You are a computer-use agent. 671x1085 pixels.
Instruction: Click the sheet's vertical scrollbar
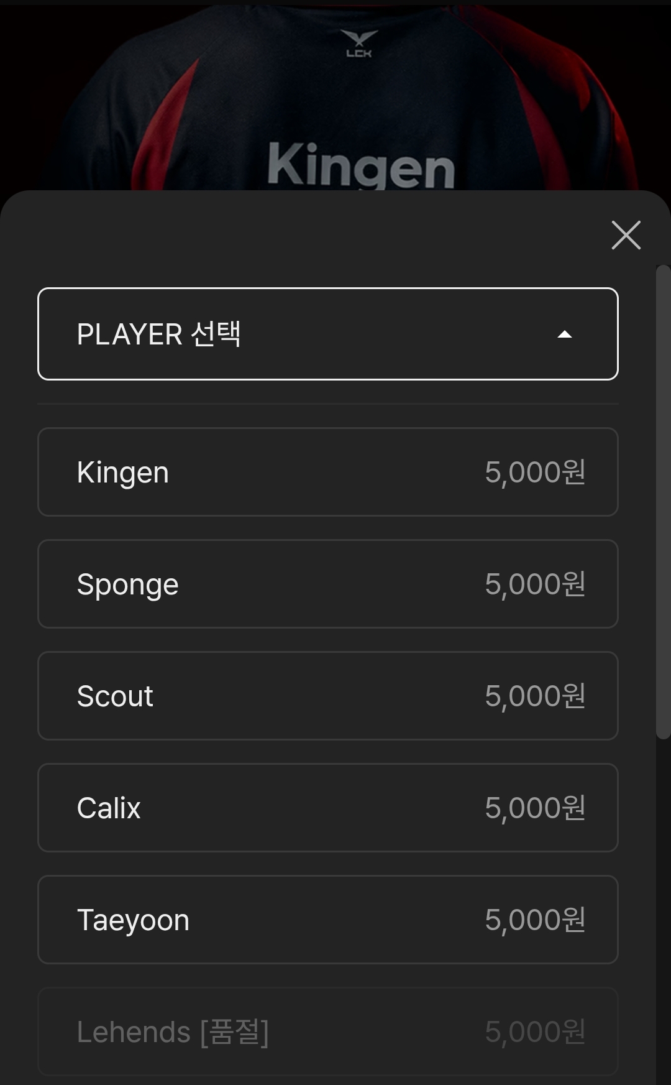coord(663,502)
